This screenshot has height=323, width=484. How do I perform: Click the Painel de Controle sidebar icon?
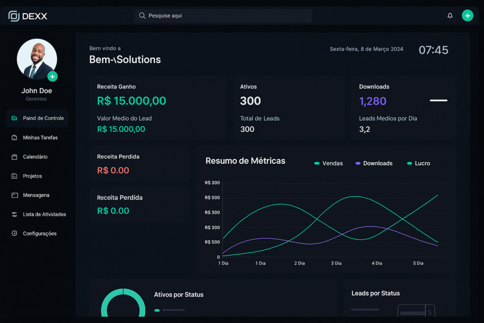14,118
